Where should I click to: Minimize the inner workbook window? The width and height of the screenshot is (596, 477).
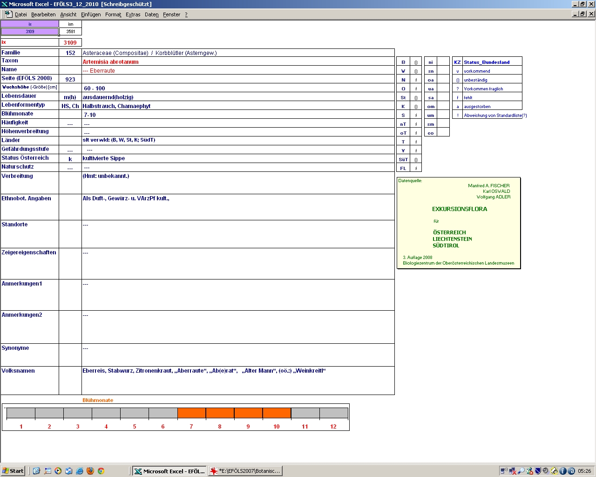(x=575, y=14)
